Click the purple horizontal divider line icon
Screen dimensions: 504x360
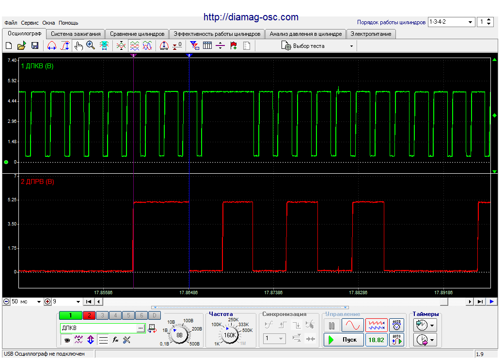click(220, 46)
